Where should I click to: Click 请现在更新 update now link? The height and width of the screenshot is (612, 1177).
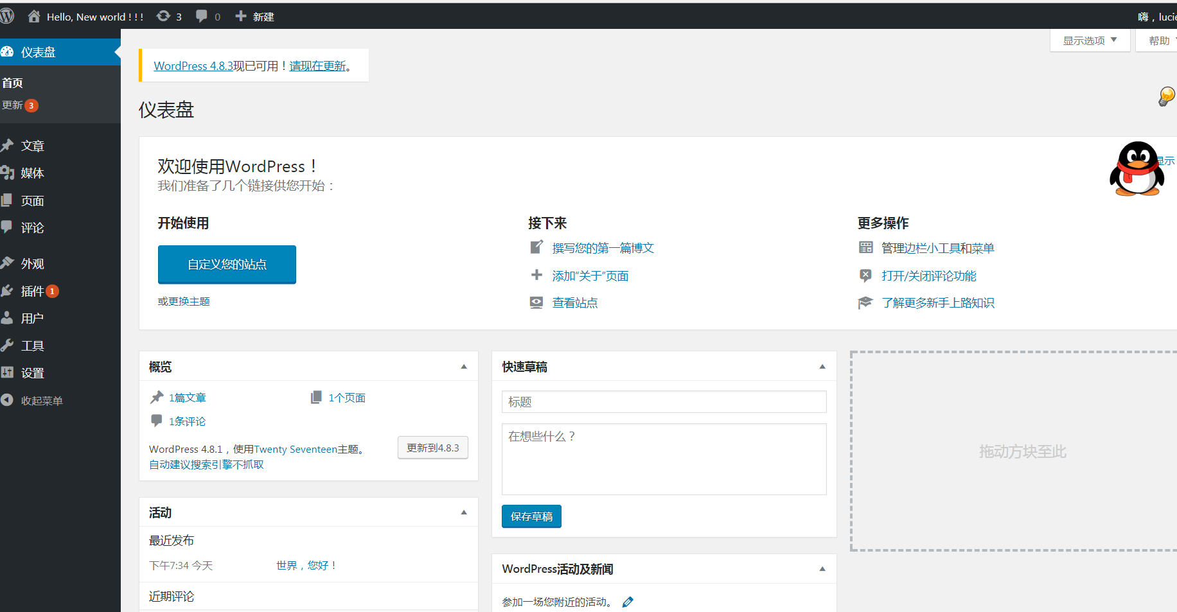click(x=318, y=66)
